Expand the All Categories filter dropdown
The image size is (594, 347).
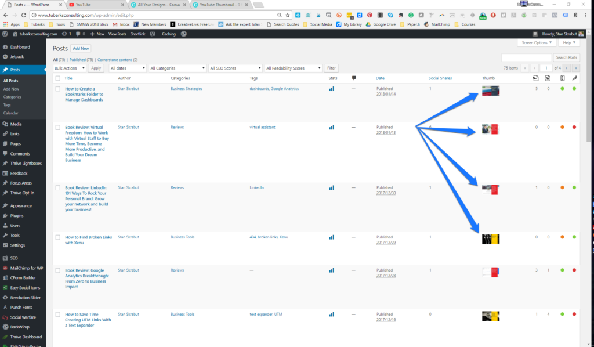click(x=177, y=68)
